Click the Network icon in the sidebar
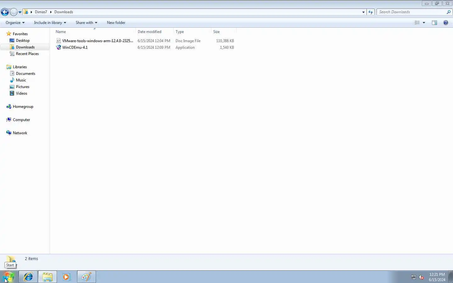This screenshot has height=283, width=453. [x=9, y=133]
